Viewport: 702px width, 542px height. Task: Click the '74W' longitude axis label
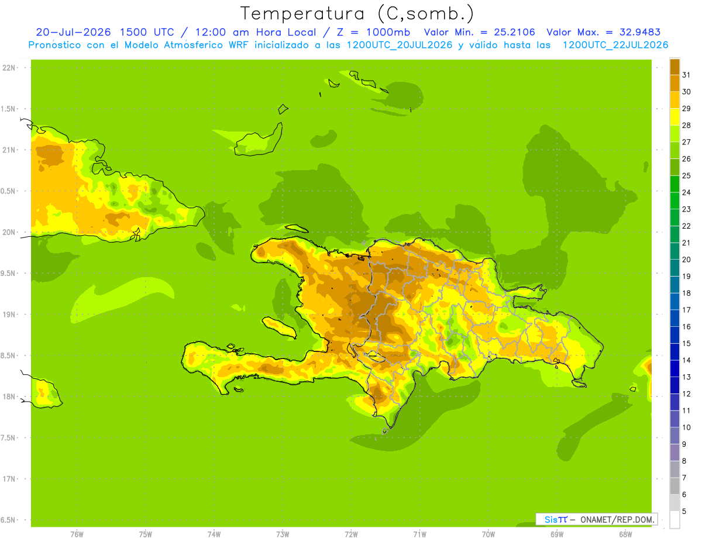[214, 534]
